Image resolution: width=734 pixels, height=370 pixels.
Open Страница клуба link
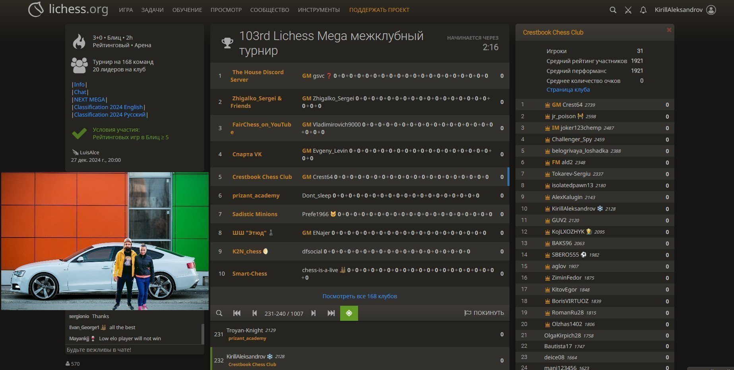pyautogui.click(x=568, y=90)
